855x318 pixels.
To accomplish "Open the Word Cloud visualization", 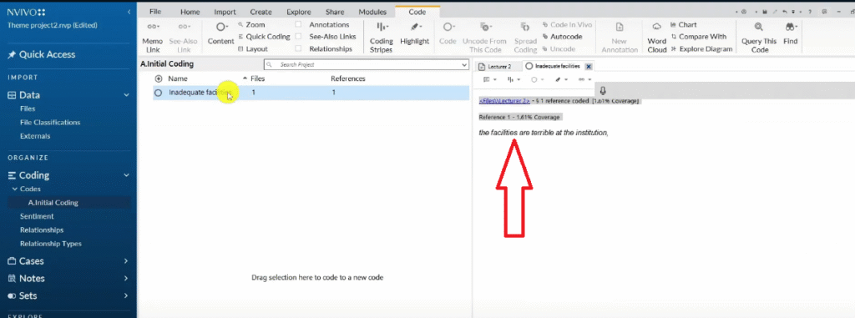I will 657,37.
